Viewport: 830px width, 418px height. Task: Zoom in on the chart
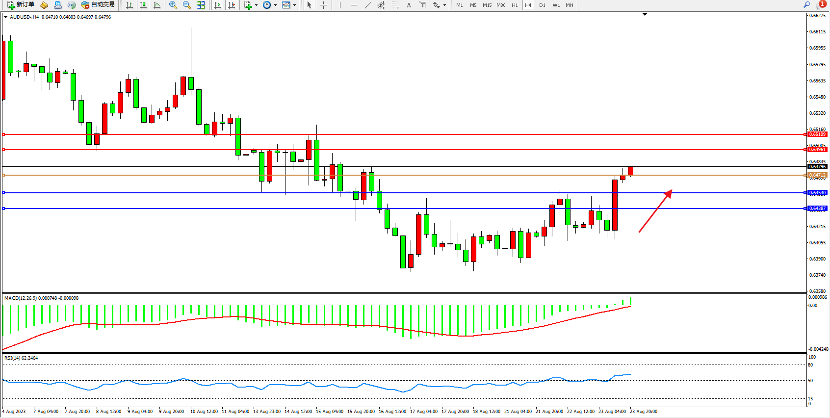coord(173,5)
